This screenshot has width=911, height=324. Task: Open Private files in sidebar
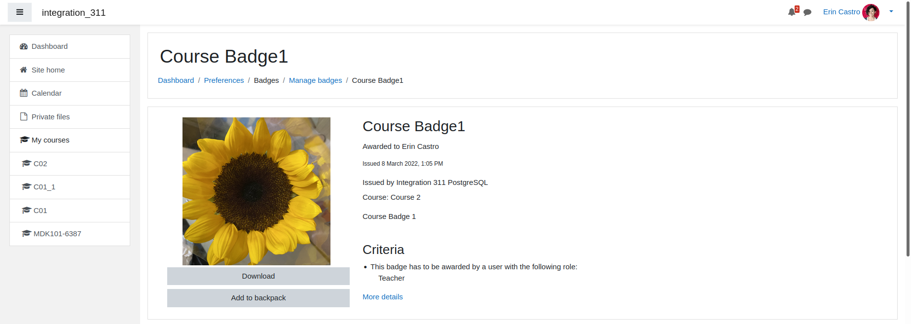coord(70,117)
